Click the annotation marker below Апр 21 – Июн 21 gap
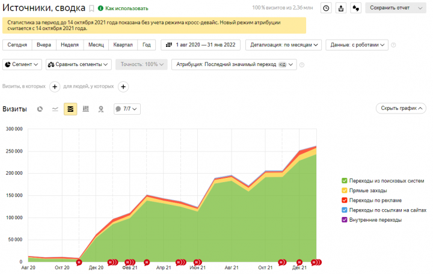The image size is (433, 274). [180, 262]
